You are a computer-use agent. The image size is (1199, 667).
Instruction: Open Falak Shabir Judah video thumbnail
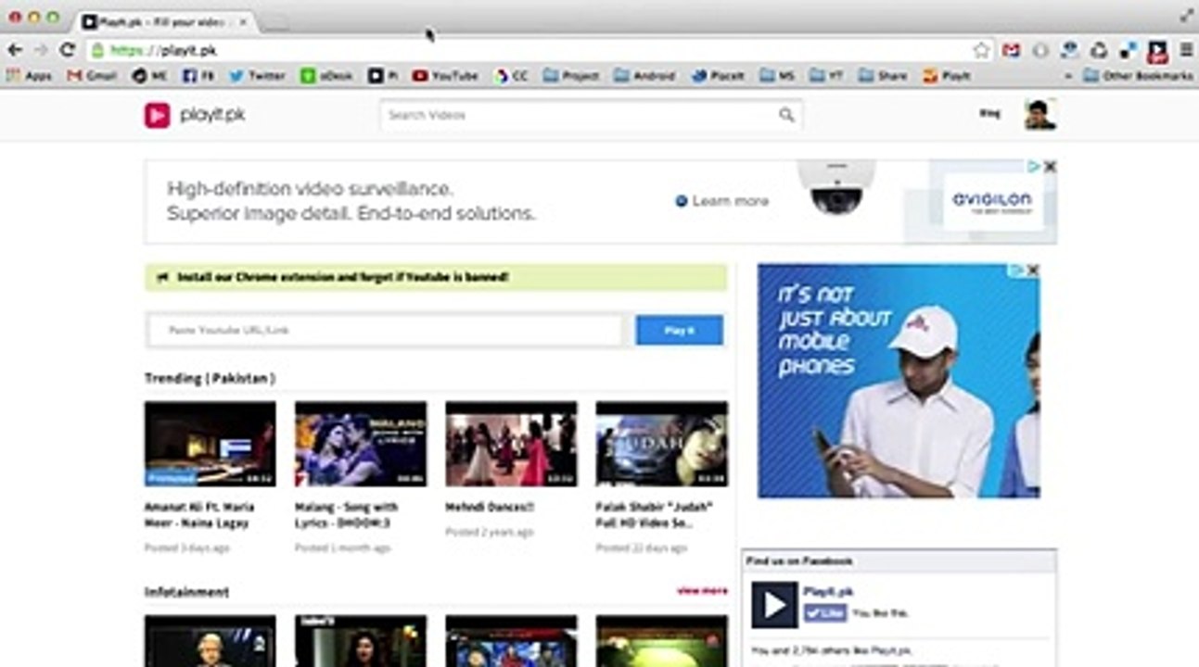[x=661, y=444]
